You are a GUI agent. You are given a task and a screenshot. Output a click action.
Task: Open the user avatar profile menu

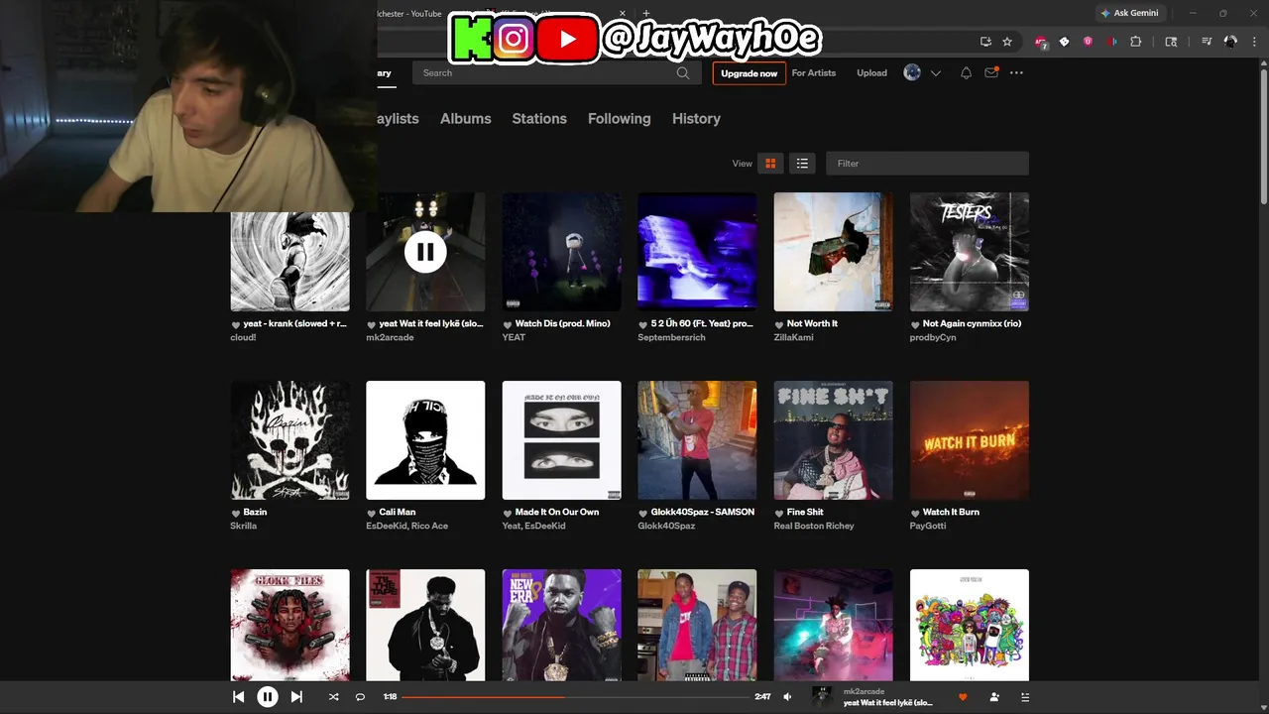click(x=912, y=72)
